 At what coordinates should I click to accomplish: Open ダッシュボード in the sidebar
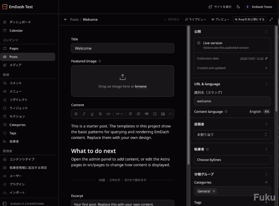[x=28, y=22]
